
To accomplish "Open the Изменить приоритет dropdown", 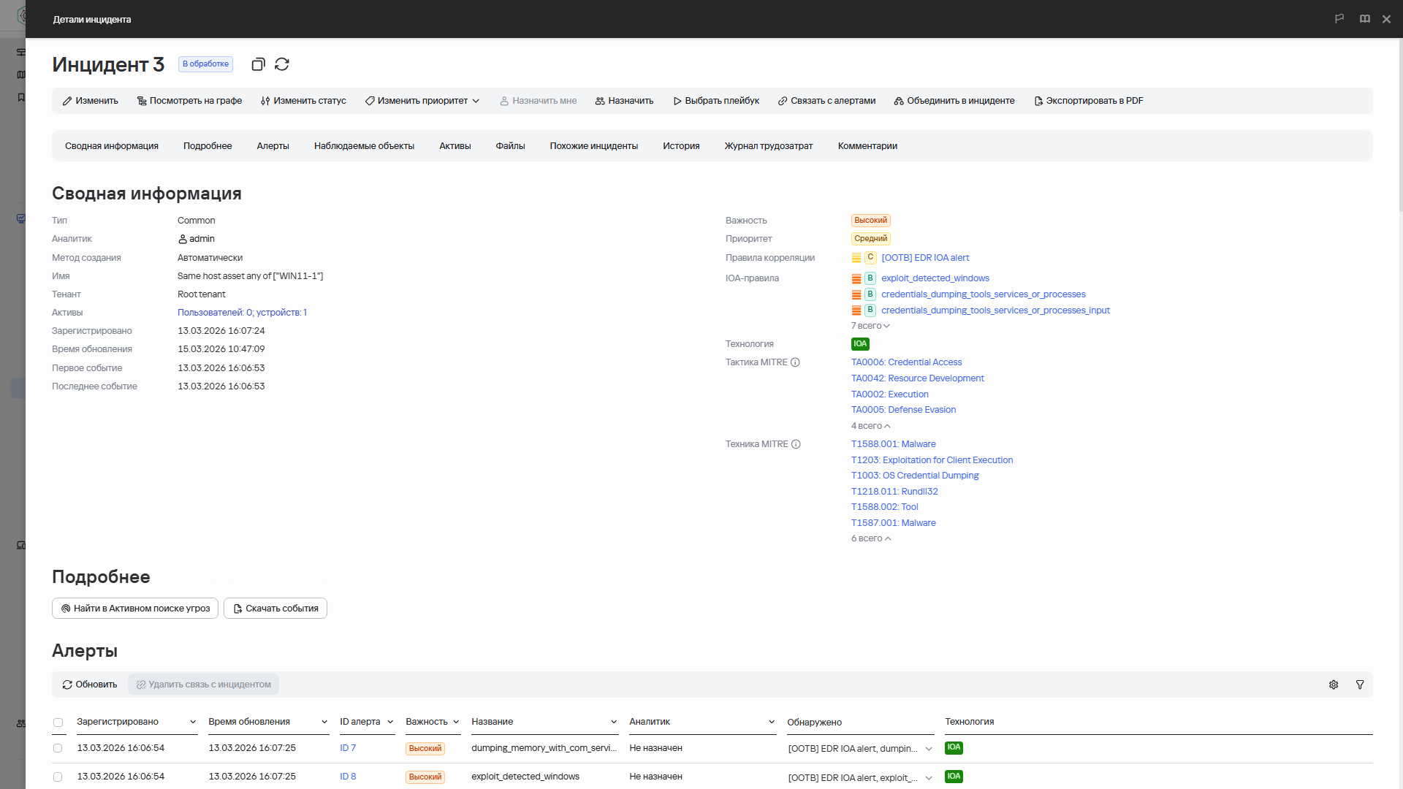I will pos(422,101).
